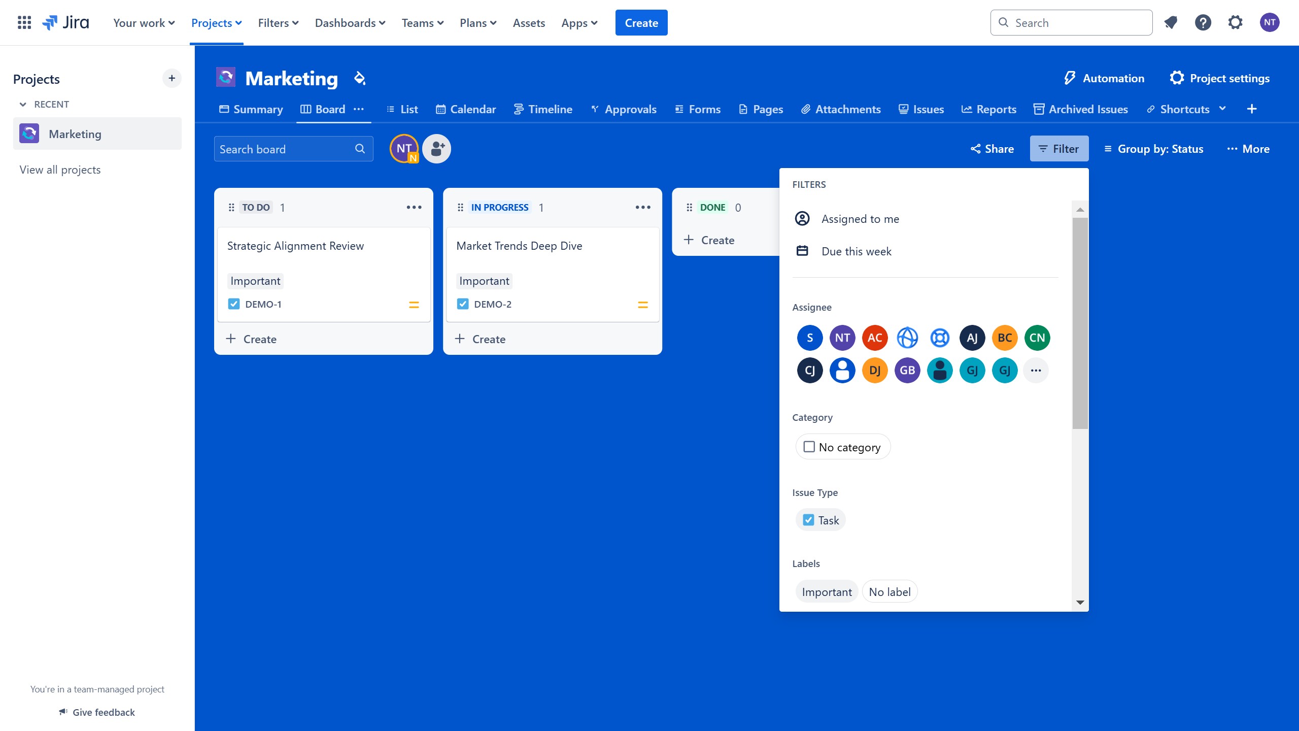This screenshot has height=731, width=1299.
Task: Click the add people icon
Action: click(x=436, y=149)
